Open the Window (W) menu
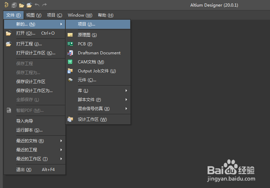270x188 pixels. pos(80,15)
